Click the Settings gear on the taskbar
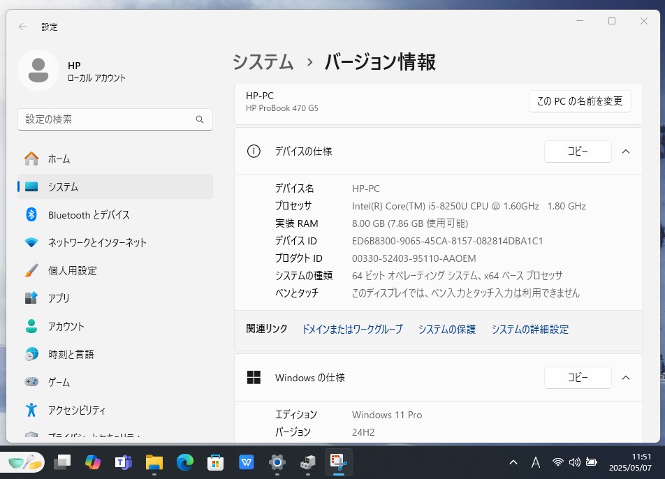The width and height of the screenshot is (665, 479). tap(277, 462)
